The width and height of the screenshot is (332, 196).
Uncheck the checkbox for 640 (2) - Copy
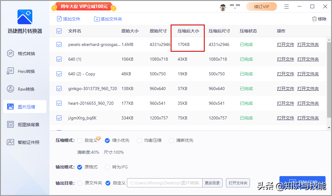(59, 74)
